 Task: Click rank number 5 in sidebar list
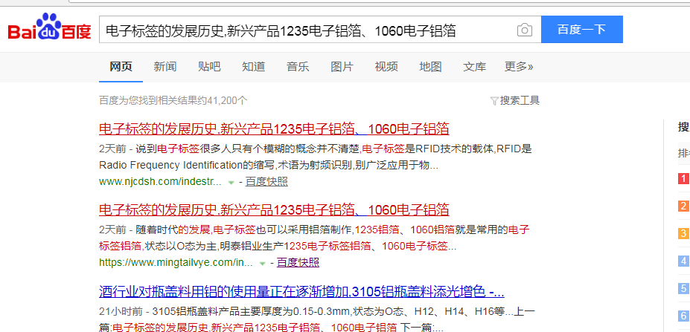tap(683, 288)
